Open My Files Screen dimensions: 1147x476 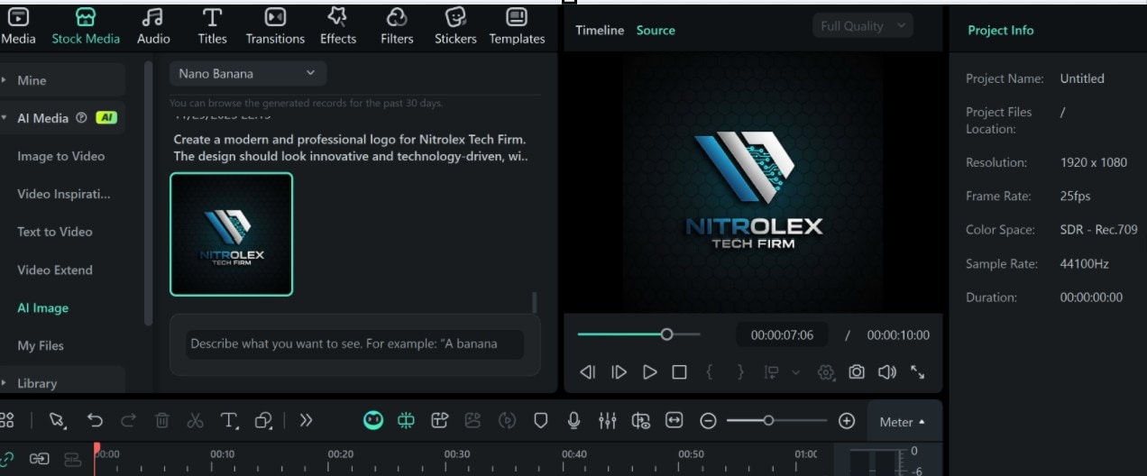point(41,345)
